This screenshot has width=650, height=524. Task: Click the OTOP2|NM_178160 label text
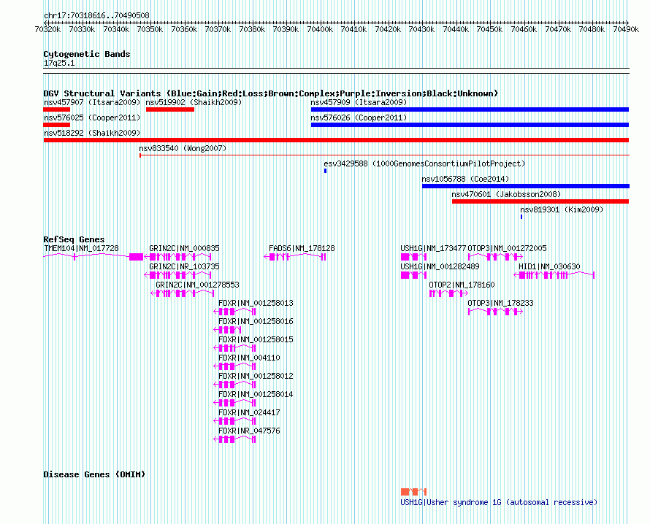462,285
